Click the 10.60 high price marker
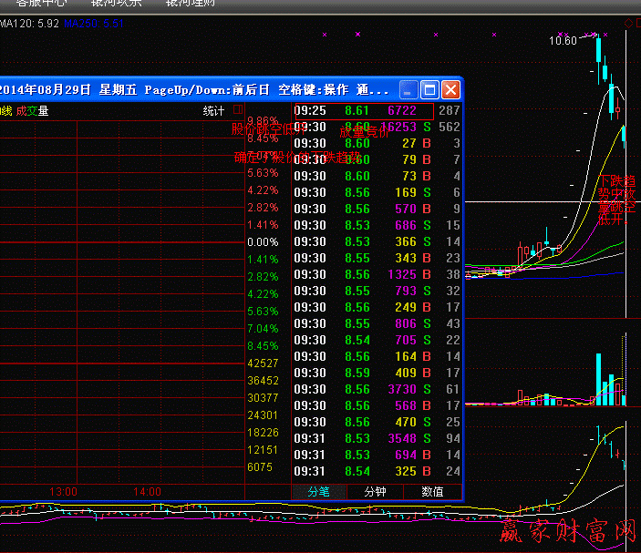641x553 pixels. tap(563, 41)
